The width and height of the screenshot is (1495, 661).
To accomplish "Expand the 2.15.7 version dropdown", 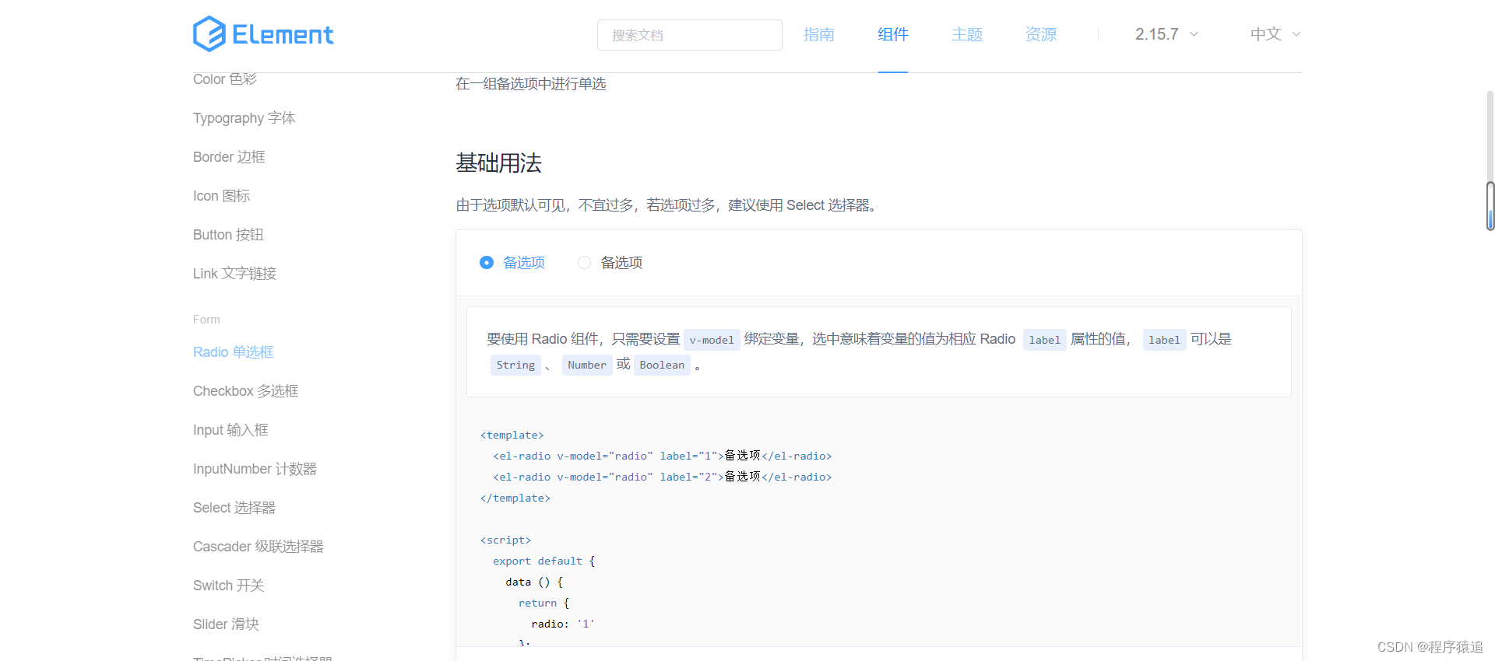I will tap(1166, 34).
